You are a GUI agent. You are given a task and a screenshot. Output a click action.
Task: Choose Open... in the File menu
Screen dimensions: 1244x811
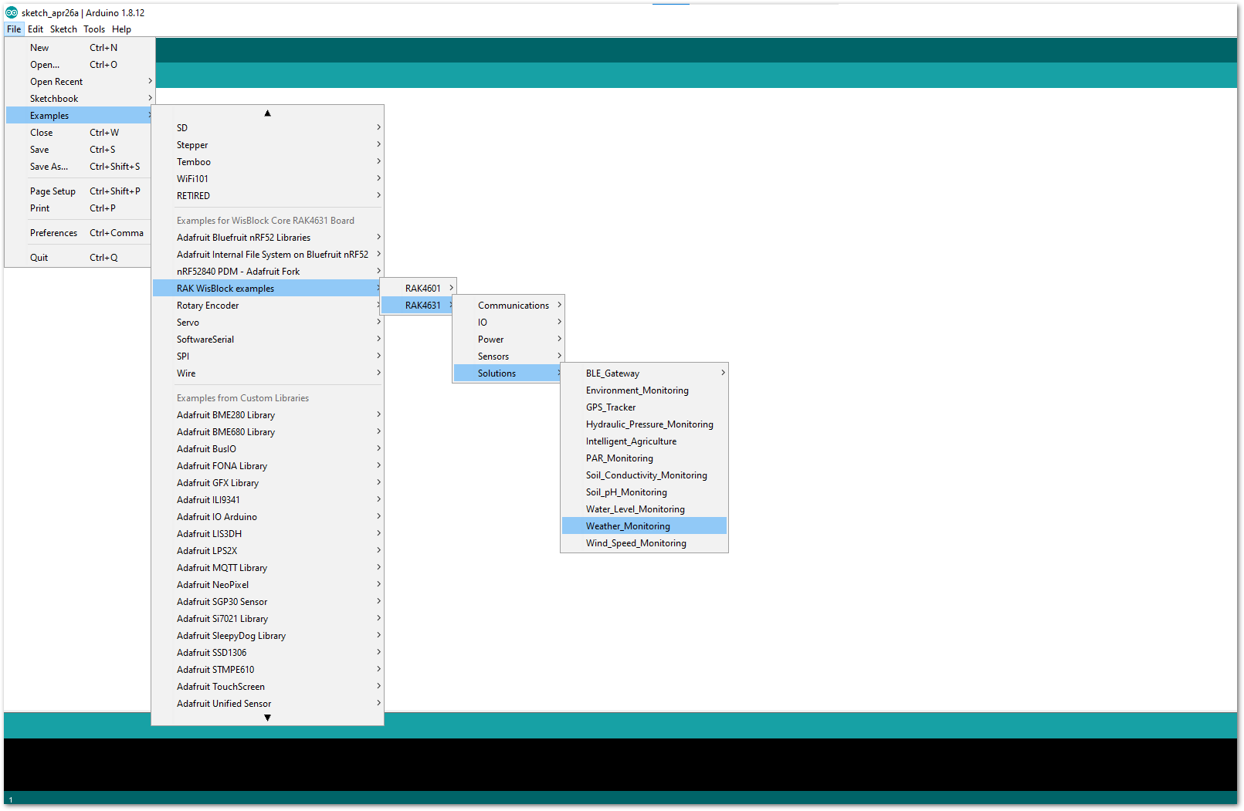80,65
